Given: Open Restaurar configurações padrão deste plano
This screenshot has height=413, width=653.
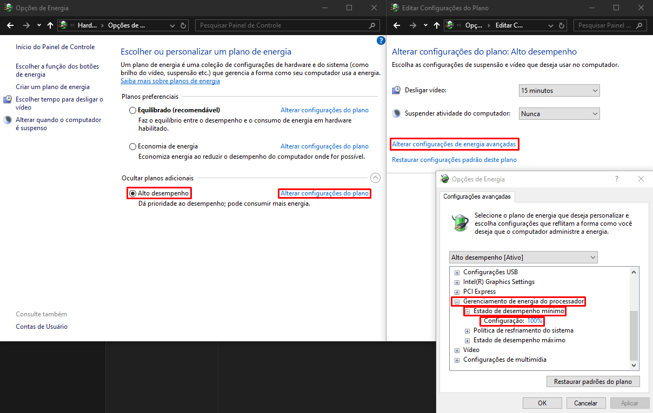Looking at the screenshot, I should coord(454,160).
